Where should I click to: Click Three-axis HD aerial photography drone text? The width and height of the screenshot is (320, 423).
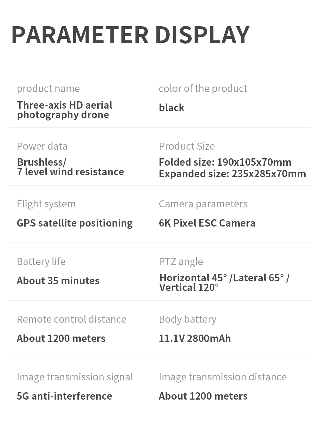pos(65,110)
